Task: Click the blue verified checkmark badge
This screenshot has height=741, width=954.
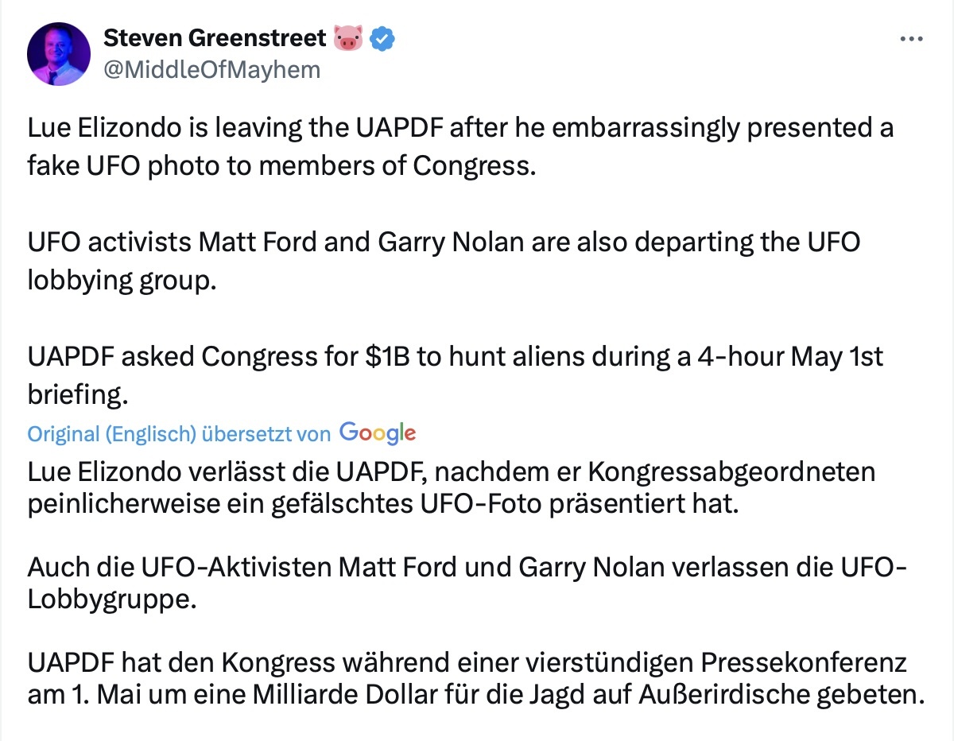Action: (x=384, y=37)
